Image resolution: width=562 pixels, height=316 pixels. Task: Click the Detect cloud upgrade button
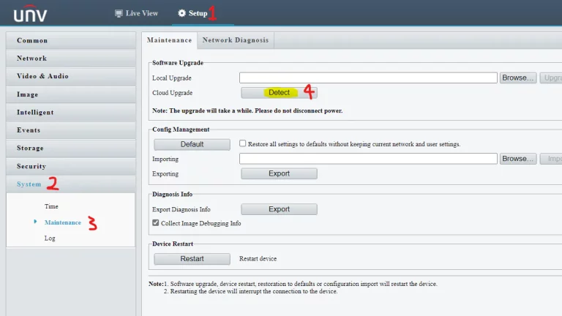(x=279, y=93)
